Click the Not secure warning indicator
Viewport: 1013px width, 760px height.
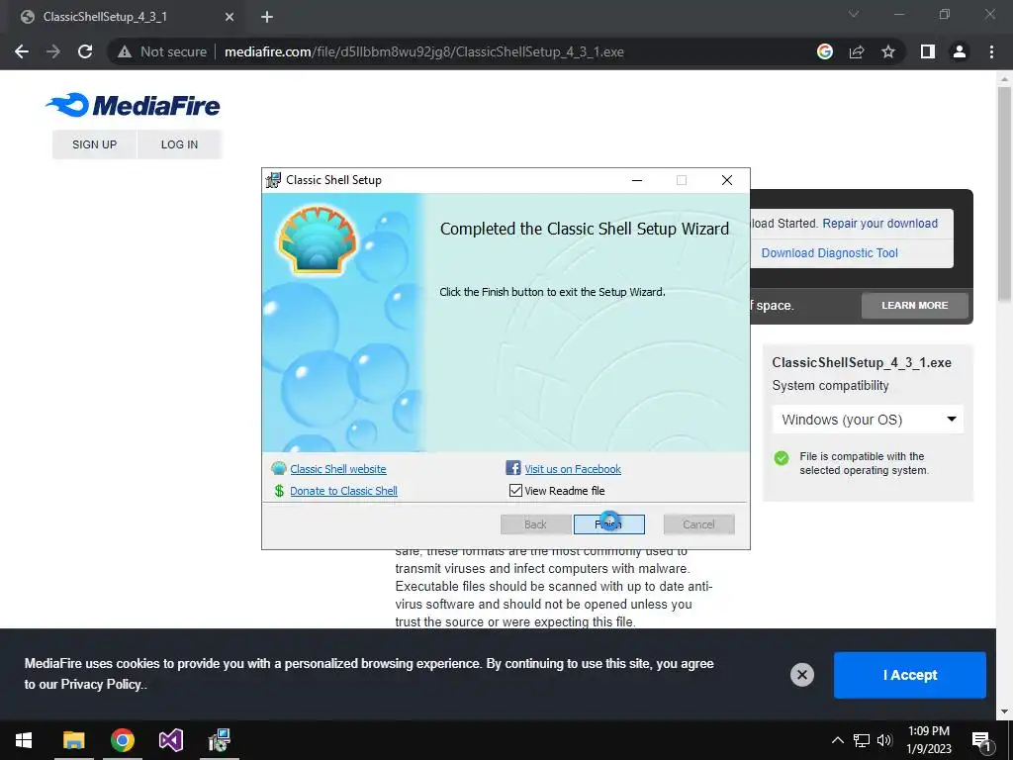[x=161, y=51]
